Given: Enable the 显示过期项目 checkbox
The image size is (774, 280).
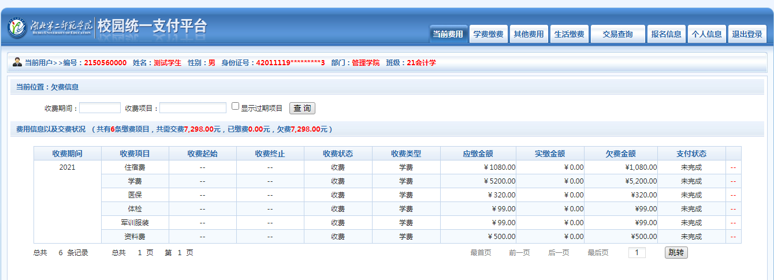Looking at the screenshot, I should click(235, 106).
